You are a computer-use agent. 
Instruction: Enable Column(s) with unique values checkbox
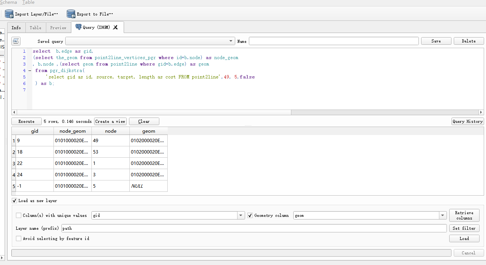pos(19,215)
